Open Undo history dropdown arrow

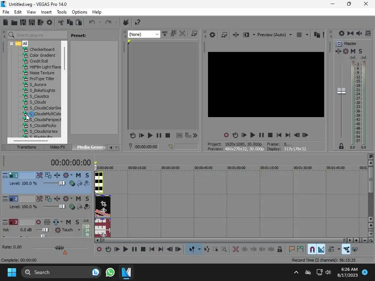(100, 22)
